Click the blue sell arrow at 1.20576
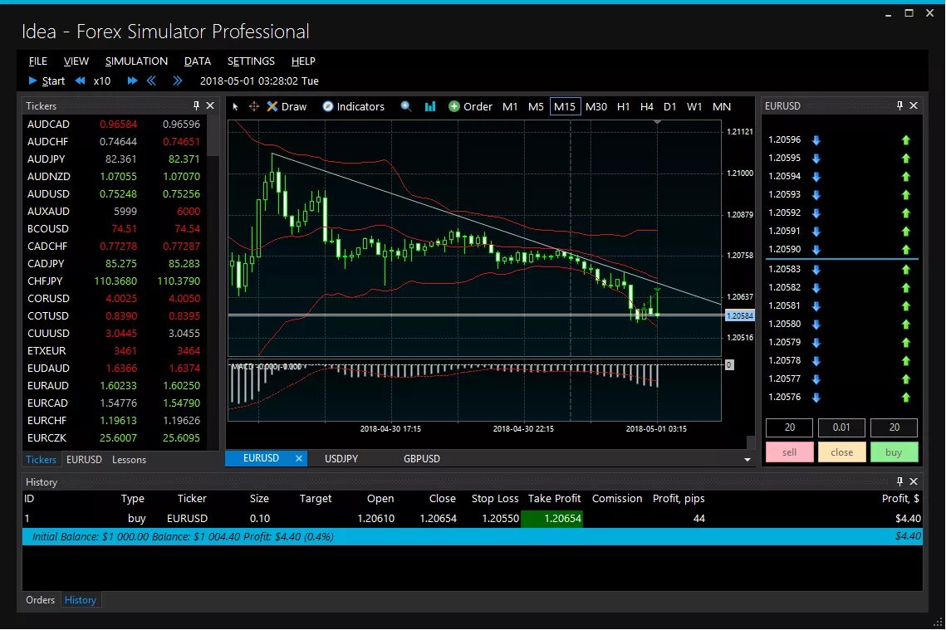 pos(816,398)
